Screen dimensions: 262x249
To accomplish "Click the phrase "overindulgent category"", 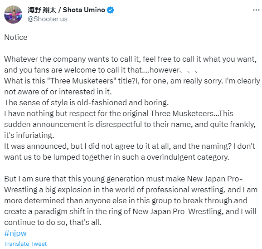I will tap(188, 157).
